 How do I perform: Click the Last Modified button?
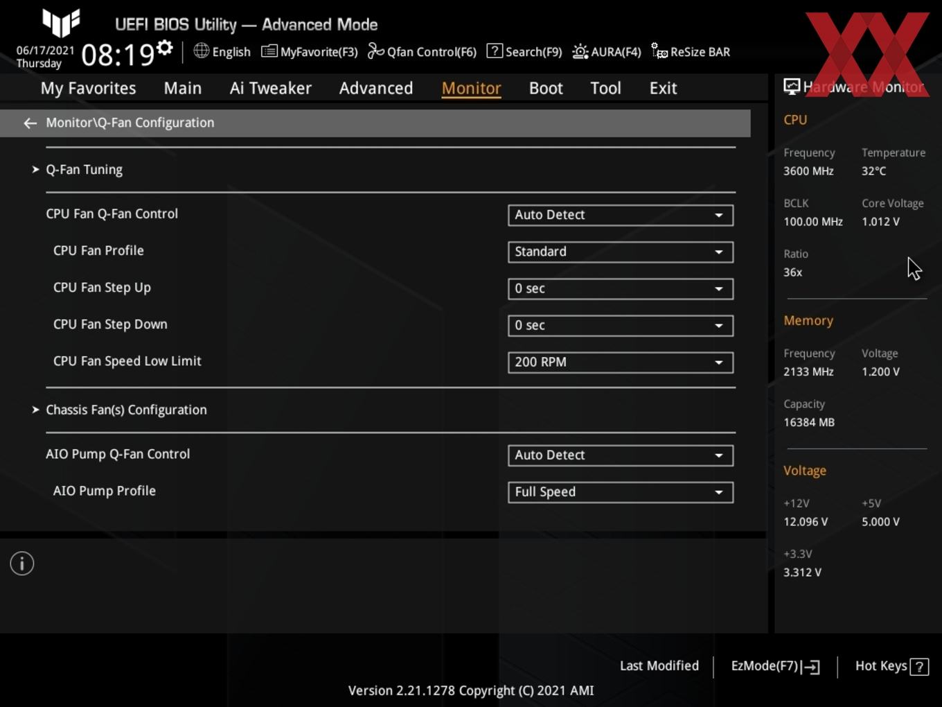tap(659, 666)
